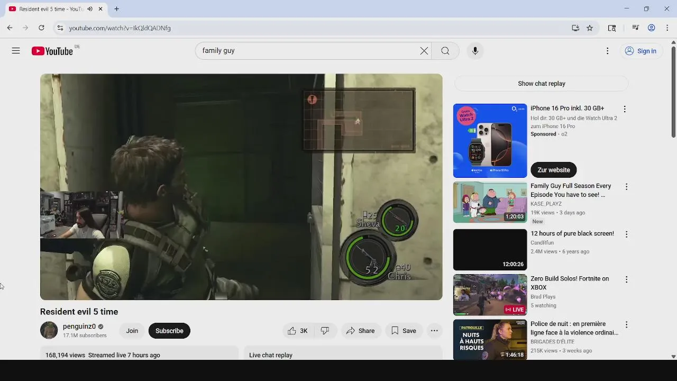
Task: Show chat replay panel
Action: point(542,84)
